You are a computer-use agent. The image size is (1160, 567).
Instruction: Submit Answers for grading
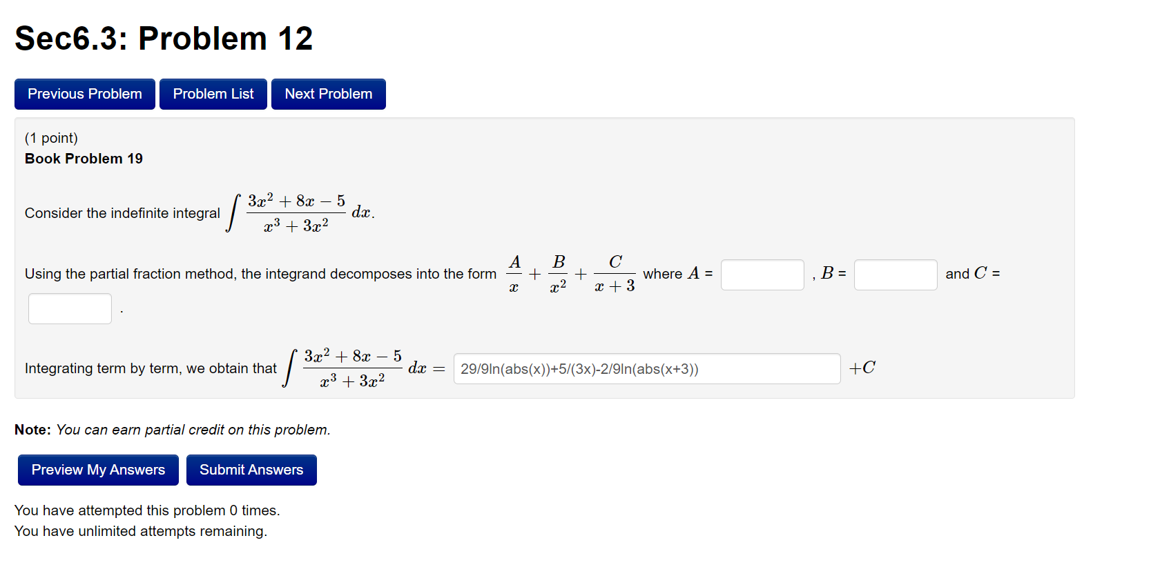(x=251, y=470)
